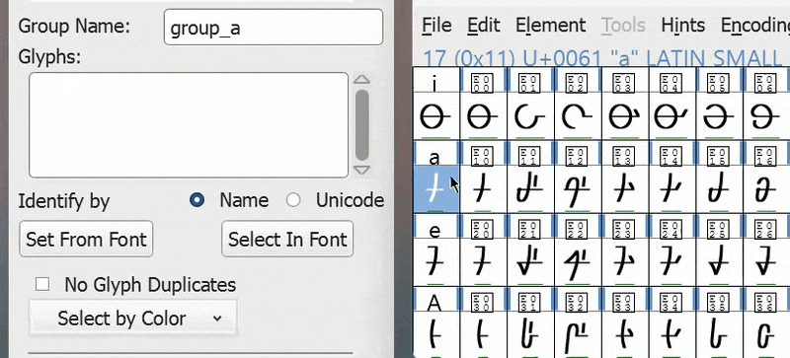Select glyph under code label E022
This screenshot has width=790, height=358.
(x=578, y=261)
